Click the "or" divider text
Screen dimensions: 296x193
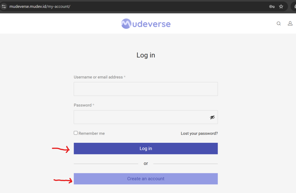(146, 164)
